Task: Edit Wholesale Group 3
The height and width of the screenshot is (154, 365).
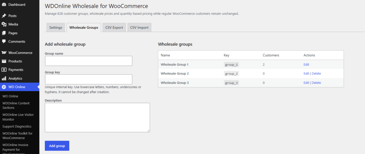Action: pyautogui.click(x=306, y=83)
